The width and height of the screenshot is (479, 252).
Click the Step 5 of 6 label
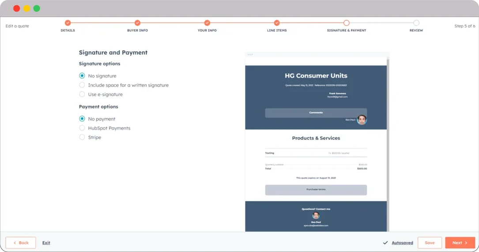pyautogui.click(x=464, y=26)
